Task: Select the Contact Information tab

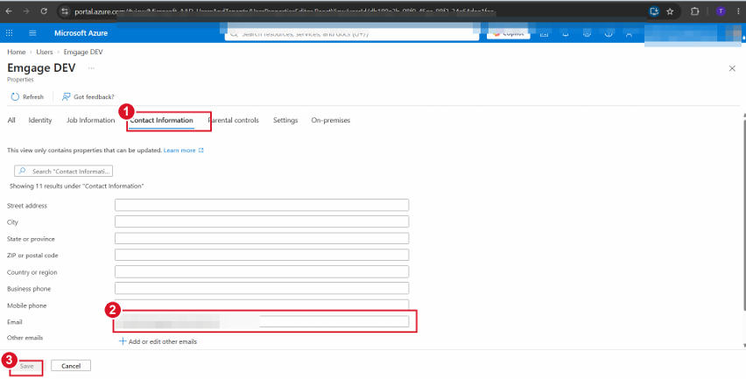Action: coord(161,120)
